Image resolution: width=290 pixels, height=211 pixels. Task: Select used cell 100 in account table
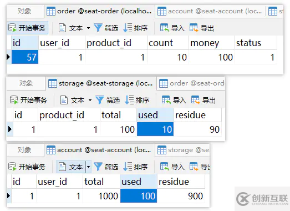point(139,196)
